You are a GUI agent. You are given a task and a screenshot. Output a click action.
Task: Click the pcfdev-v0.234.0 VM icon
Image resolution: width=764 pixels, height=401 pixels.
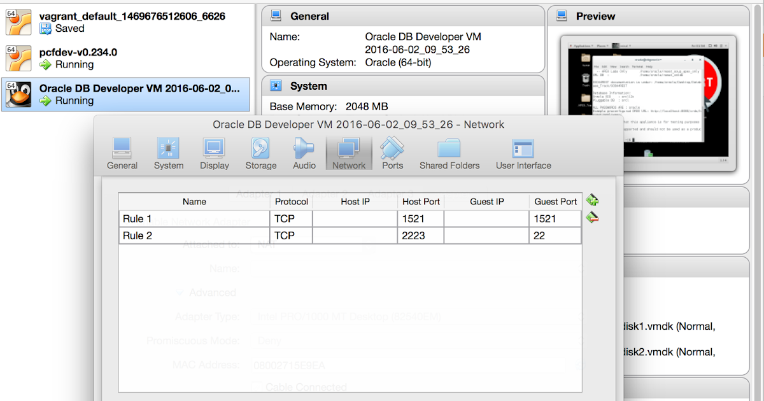18,59
